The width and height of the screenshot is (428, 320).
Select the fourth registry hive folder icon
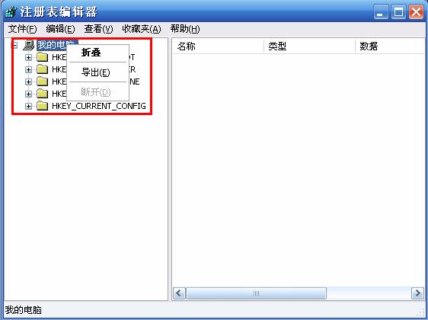coord(43,94)
